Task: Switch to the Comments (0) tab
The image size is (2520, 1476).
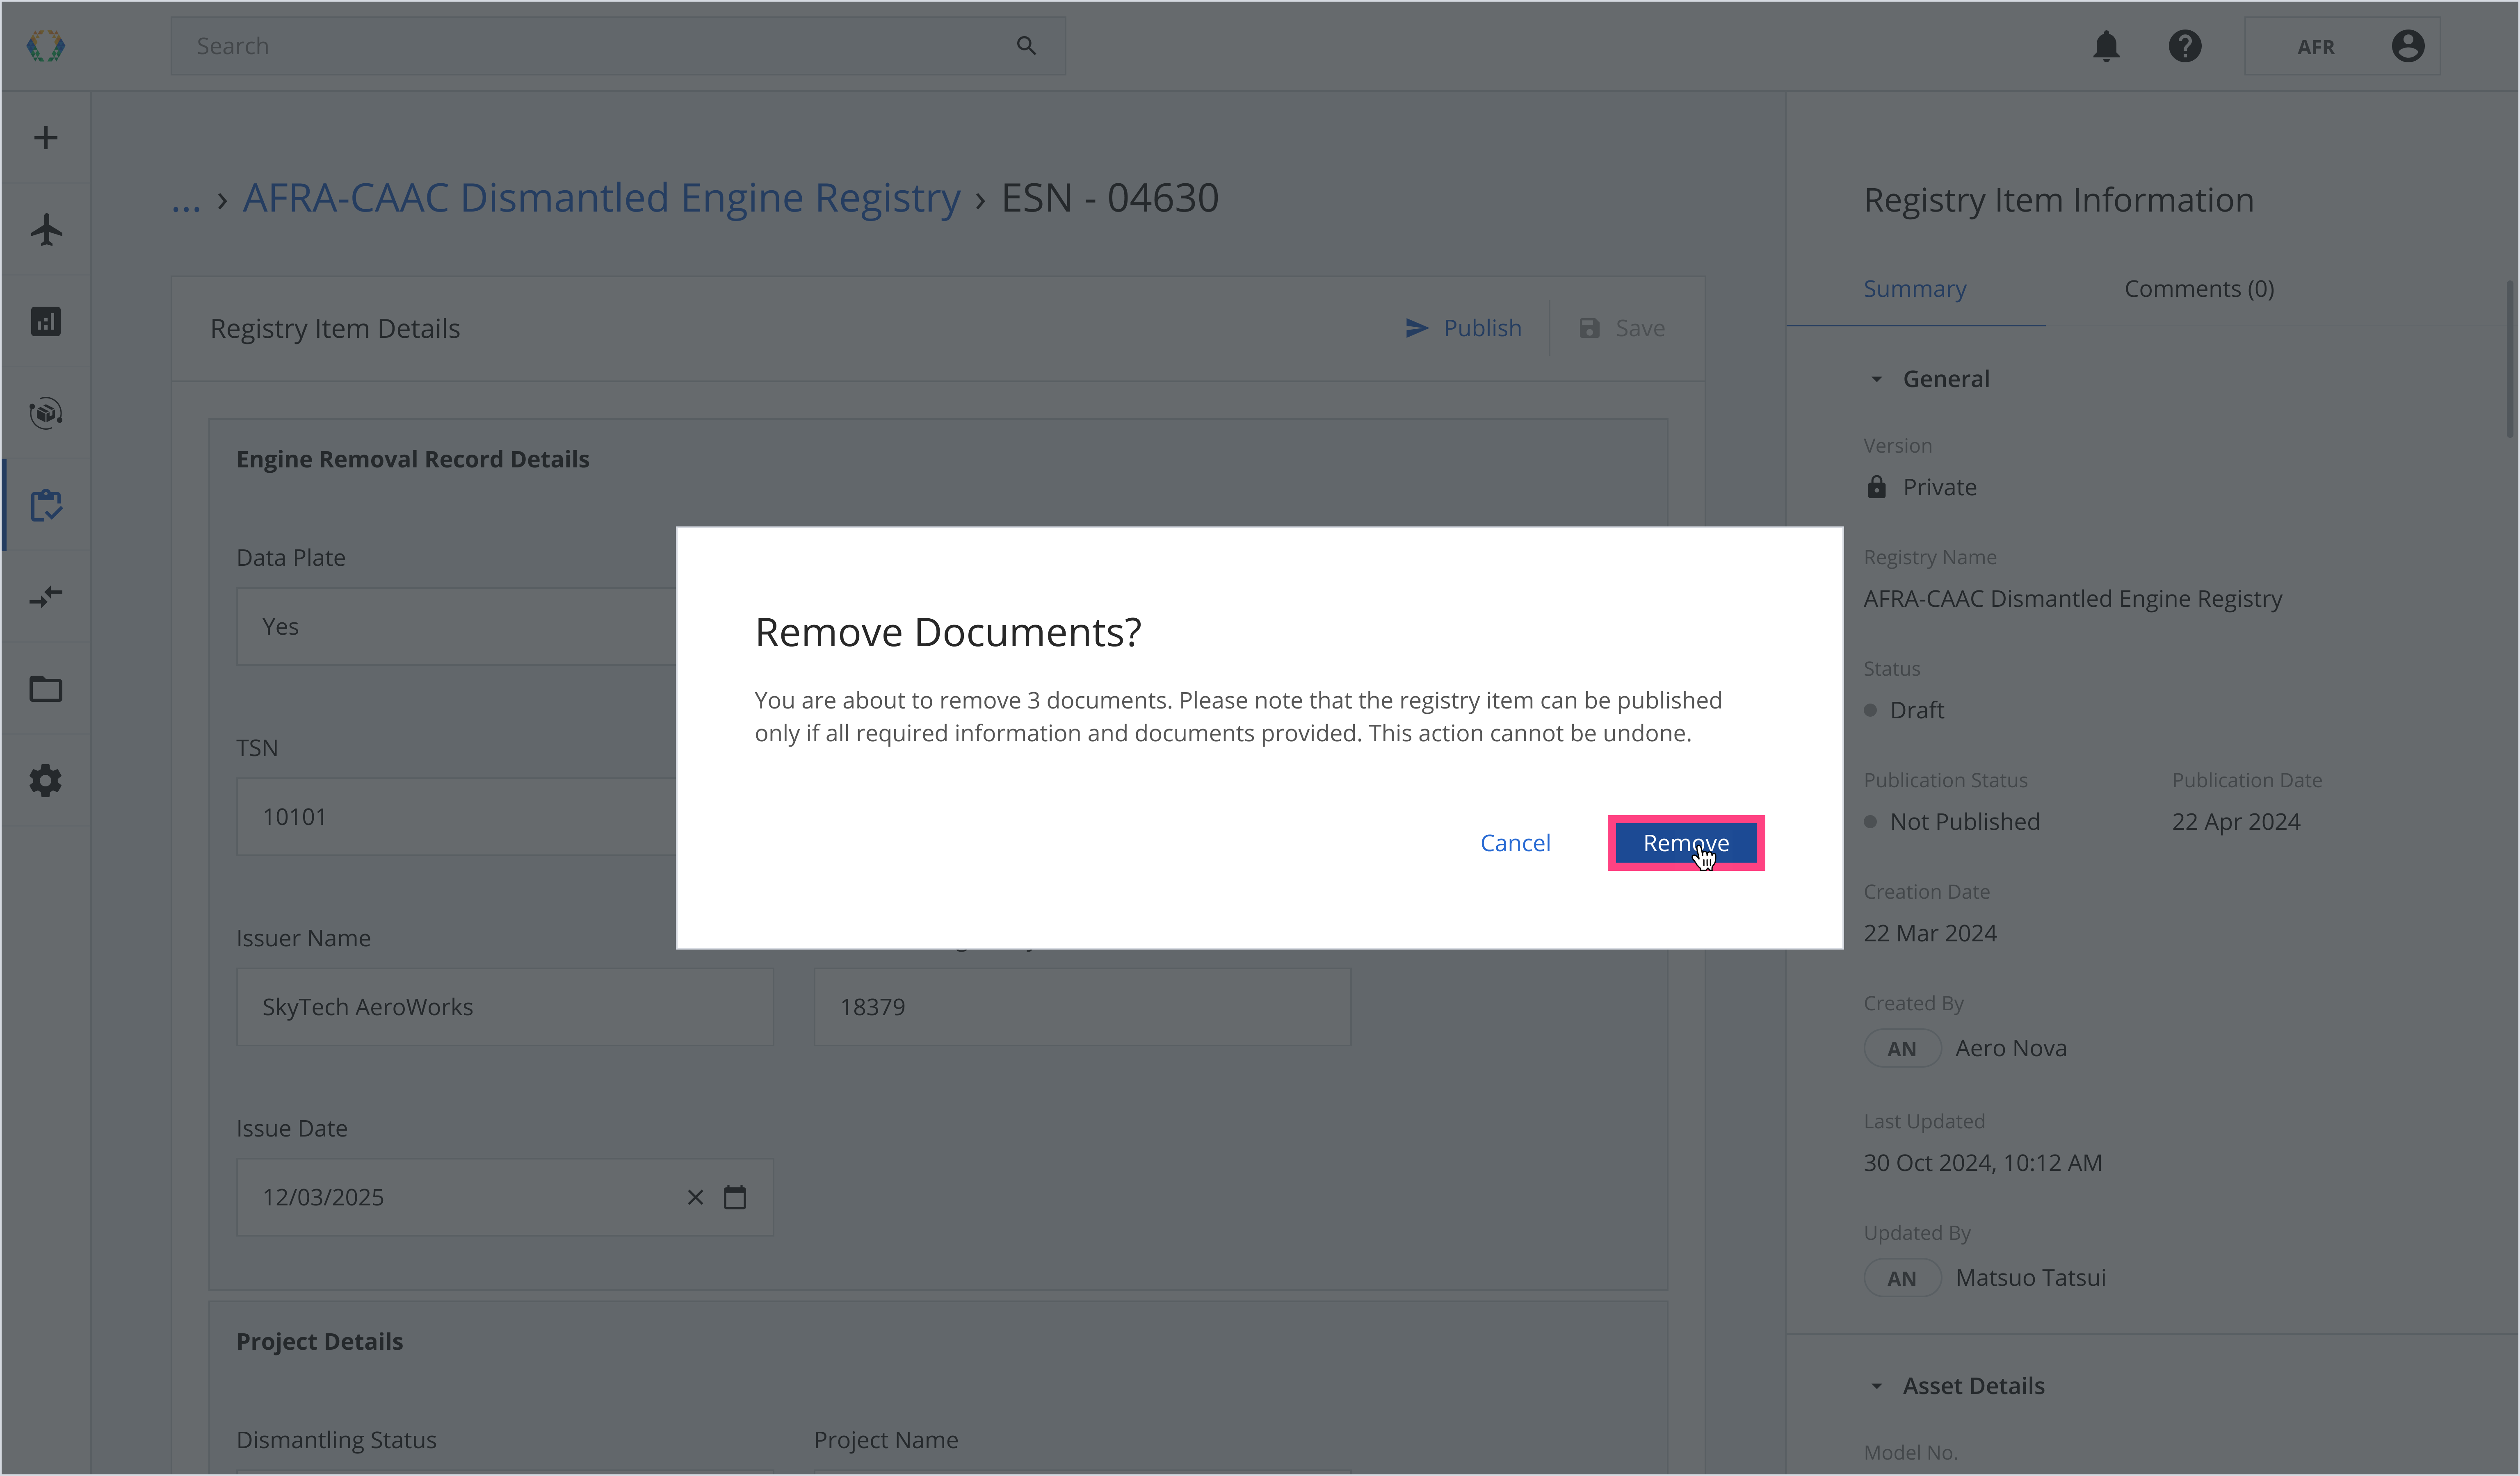Action: click(2199, 289)
